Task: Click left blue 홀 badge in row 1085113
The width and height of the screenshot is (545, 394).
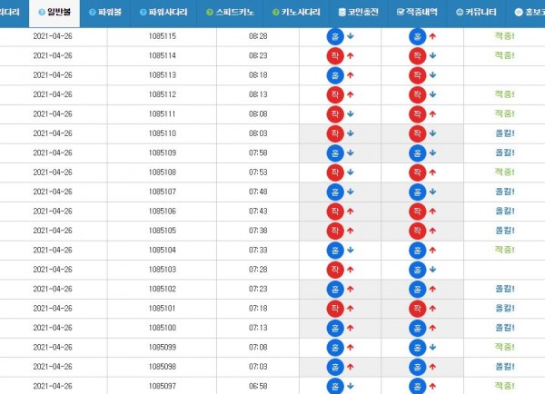Action: tap(335, 75)
